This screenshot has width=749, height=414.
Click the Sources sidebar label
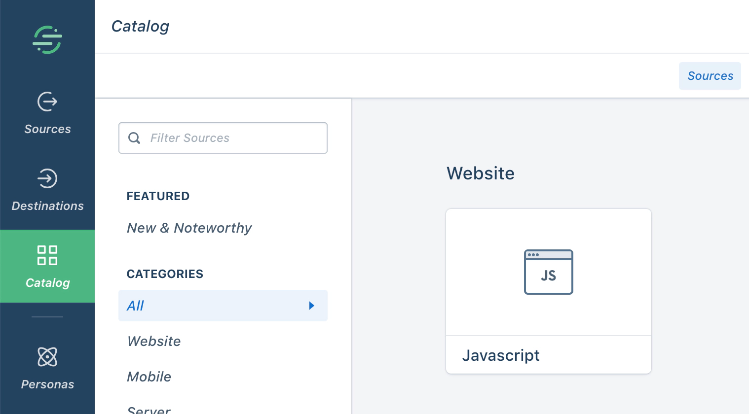[47, 129]
